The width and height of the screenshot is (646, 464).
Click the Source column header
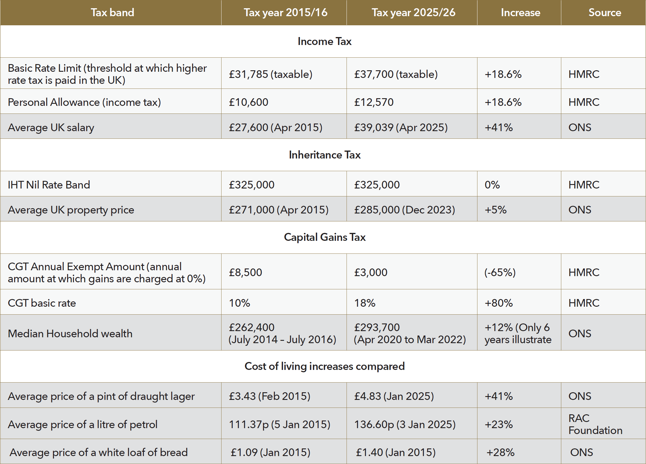click(605, 13)
